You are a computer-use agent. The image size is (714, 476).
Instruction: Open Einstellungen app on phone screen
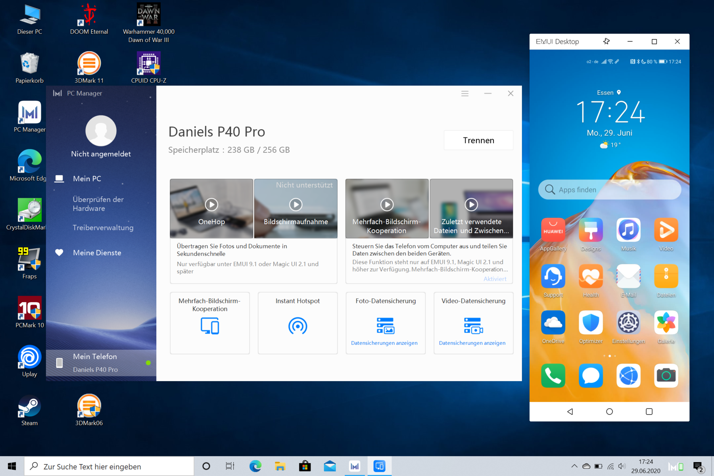tap(628, 323)
